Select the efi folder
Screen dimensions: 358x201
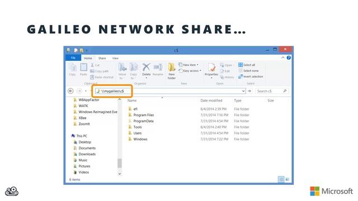coord(133,109)
